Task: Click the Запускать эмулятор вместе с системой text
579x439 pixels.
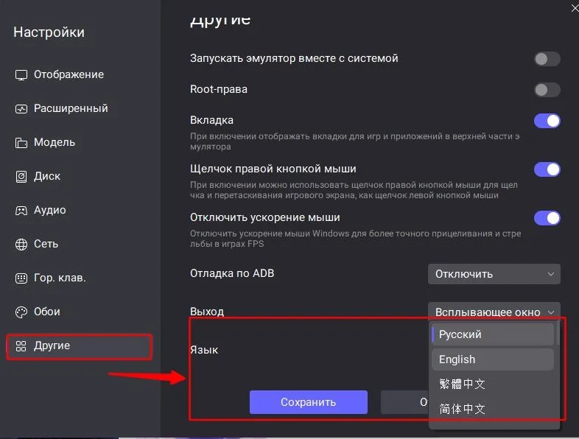Action: 294,58
